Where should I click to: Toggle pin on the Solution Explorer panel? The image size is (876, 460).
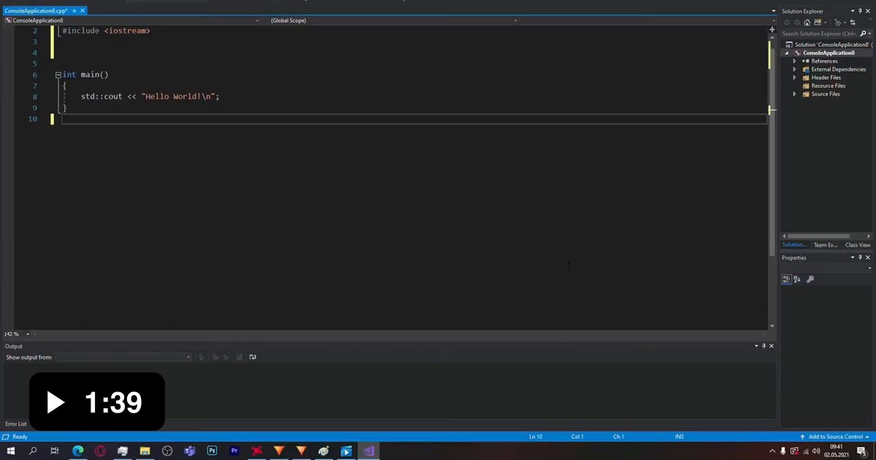point(860,11)
